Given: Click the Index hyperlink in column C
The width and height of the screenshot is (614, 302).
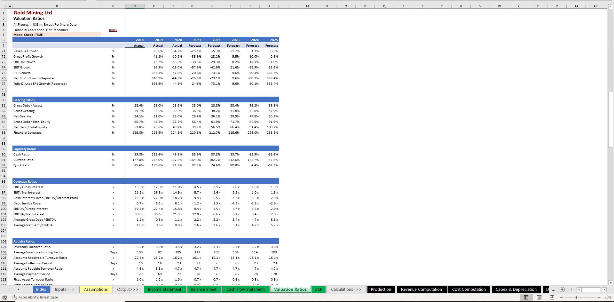Looking at the screenshot, I should coord(113,30).
